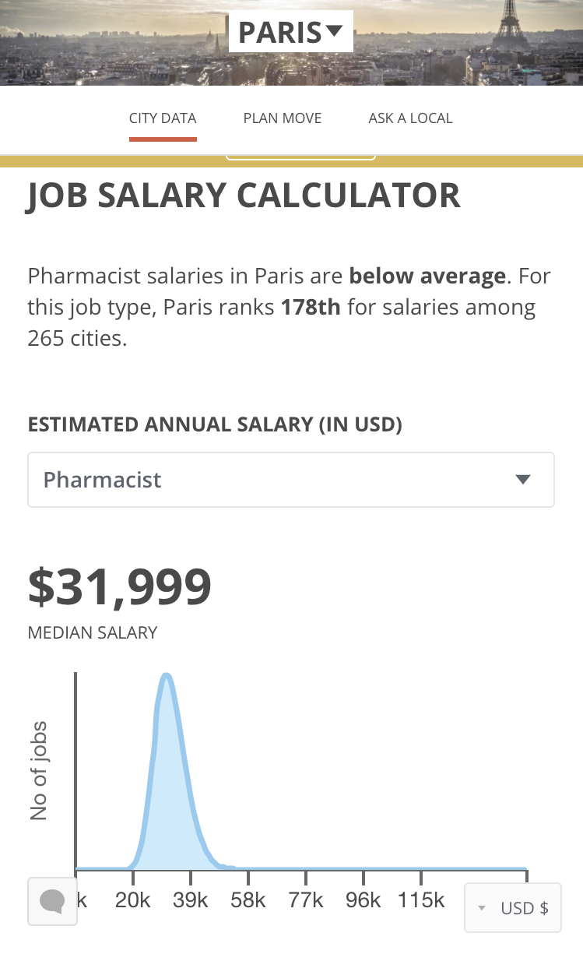Screen dimensions: 583x954
Task: Click the 39k tick label on the chart
Action: click(x=191, y=901)
